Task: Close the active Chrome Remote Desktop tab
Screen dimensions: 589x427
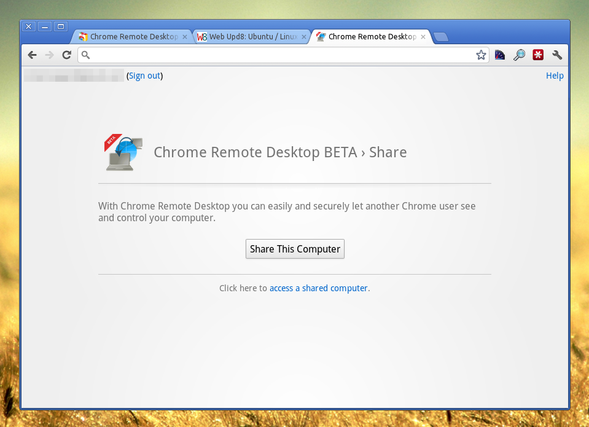Action: coord(423,37)
